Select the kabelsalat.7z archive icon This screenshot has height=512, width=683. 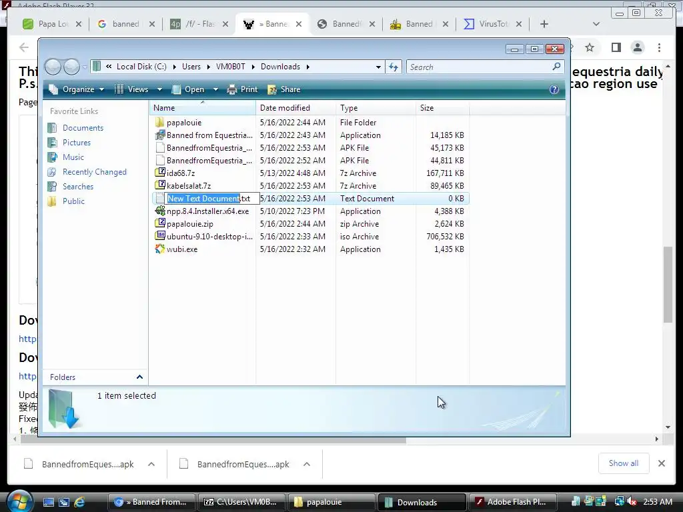point(160,185)
